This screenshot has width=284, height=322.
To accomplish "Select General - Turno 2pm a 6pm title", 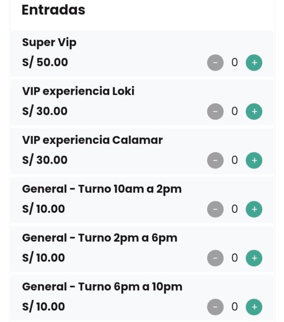I will pyautogui.click(x=100, y=238).
